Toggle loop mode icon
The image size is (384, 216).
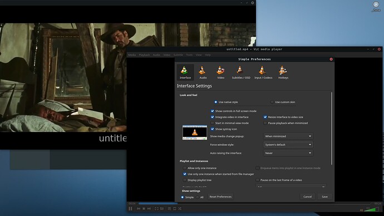coord(175,209)
